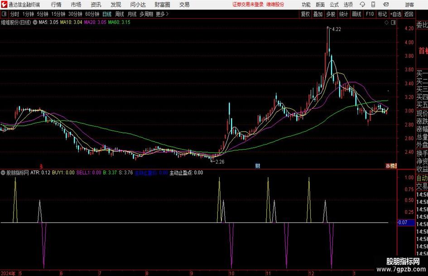The width and height of the screenshot is (428, 276).
Task: Click the SELL1: 0.00 indicator value
Action: coord(89,173)
